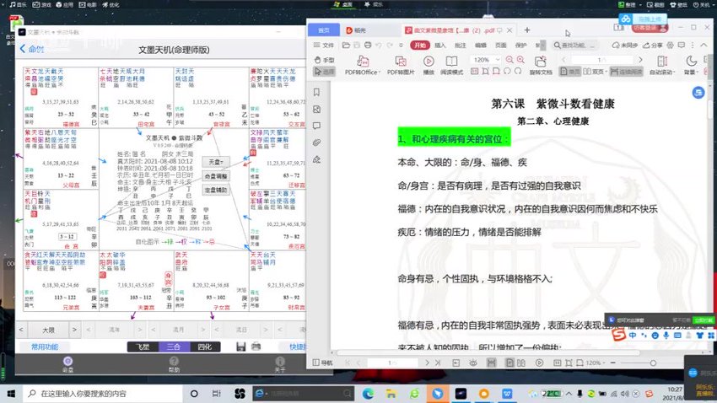Image resolution: width=717 pixels, height=403 pixels.
Task: Open attachments paperclip panel in sidebar
Action: [316, 142]
